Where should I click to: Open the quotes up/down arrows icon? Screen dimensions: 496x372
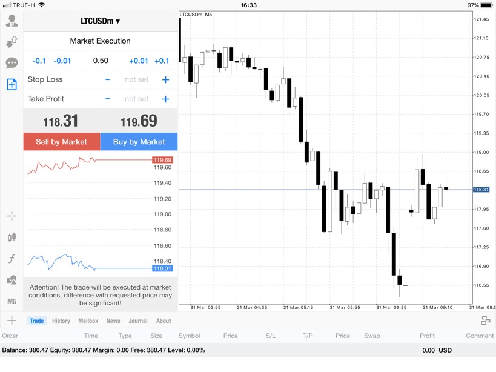coord(12,42)
